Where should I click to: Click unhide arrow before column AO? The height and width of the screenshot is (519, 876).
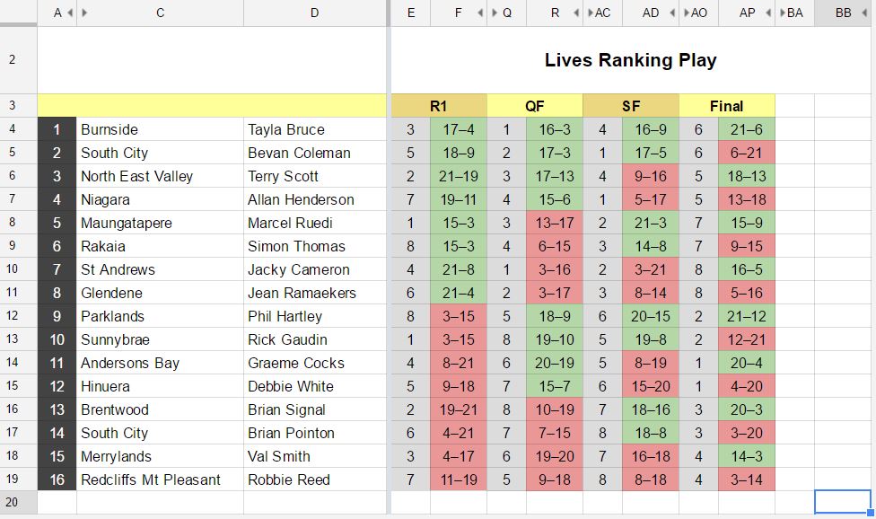coord(687,13)
